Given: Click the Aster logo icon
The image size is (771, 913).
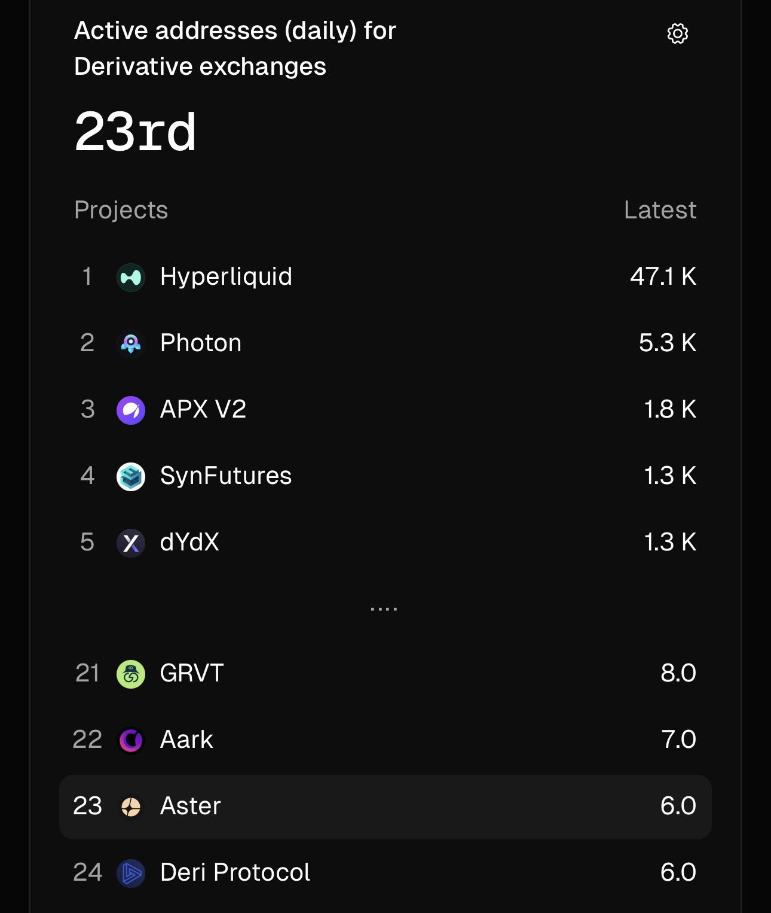Looking at the screenshot, I should point(131,807).
